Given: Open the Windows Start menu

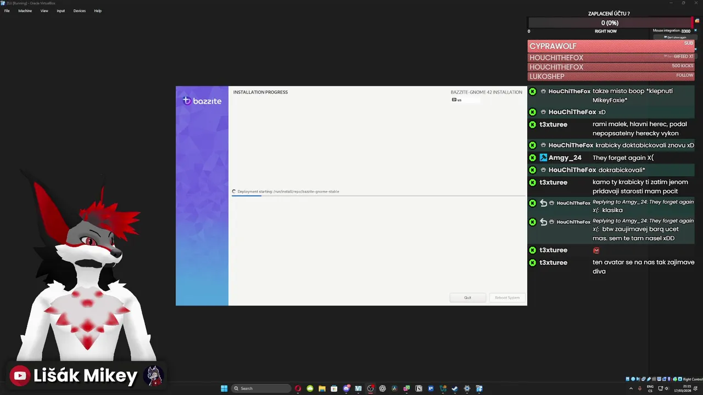Looking at the screenshot, I should pyautogui.click(x=224, y=388).
